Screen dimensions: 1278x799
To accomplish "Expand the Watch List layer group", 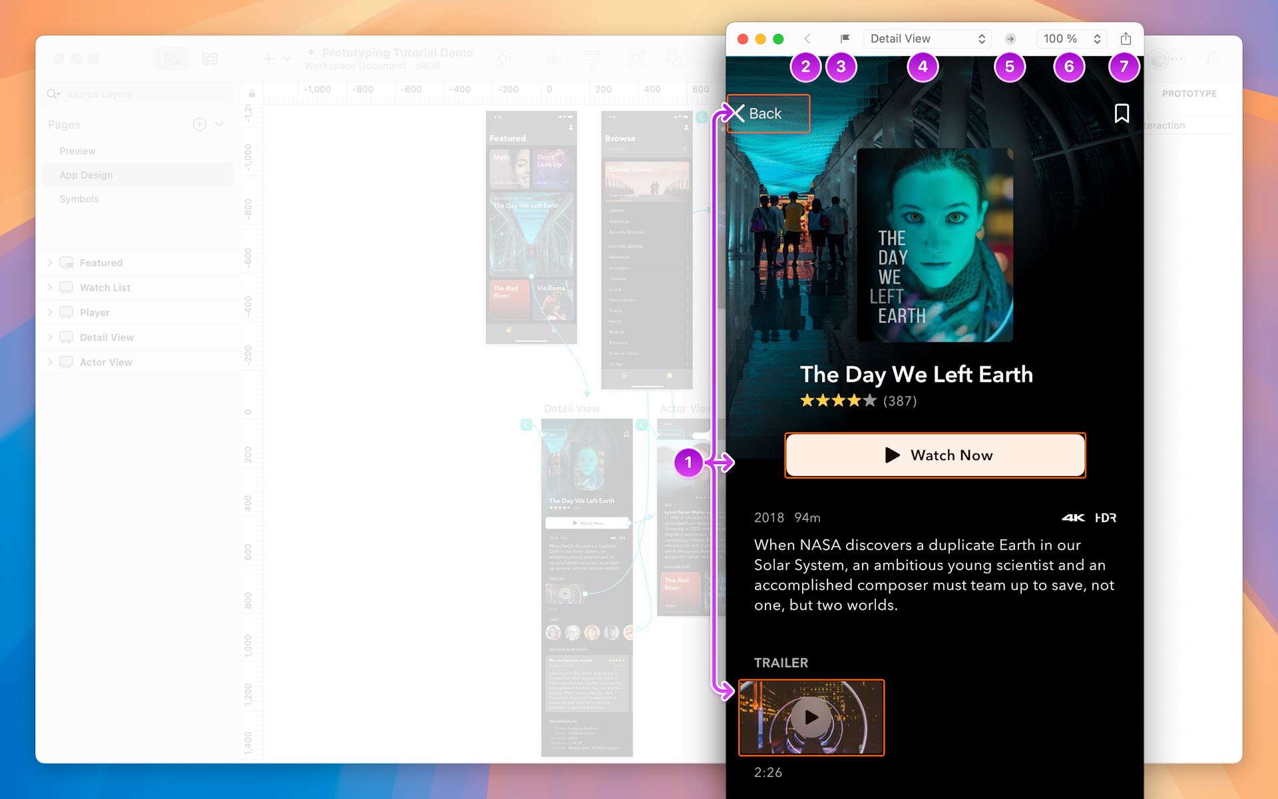I will tap(51, 287).
